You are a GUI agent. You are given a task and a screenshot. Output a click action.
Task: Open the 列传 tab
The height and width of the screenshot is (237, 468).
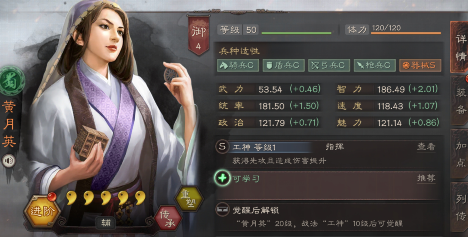pyautogui.click(x=460, y=207)
